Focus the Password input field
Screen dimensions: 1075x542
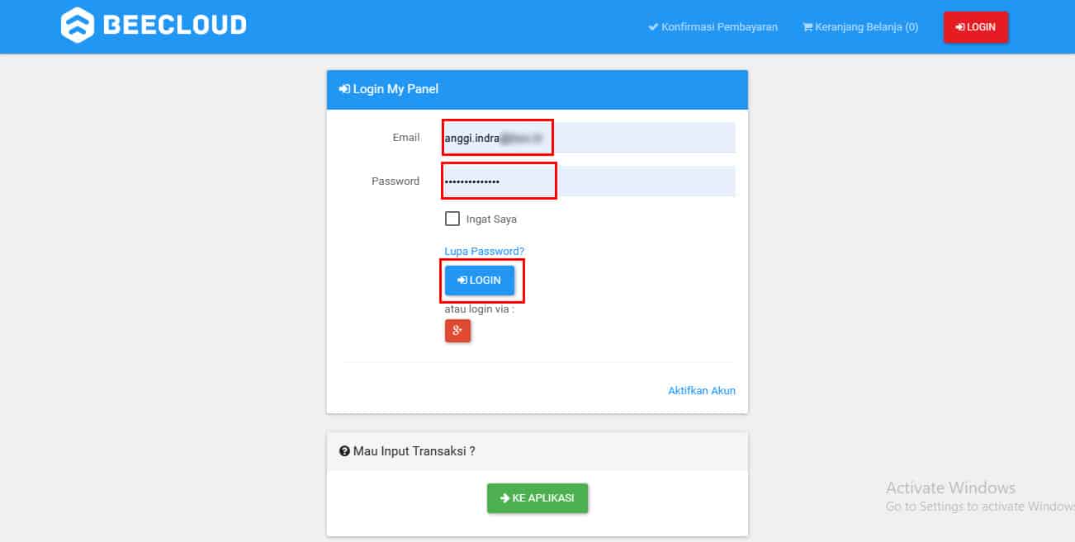(589, 181)
